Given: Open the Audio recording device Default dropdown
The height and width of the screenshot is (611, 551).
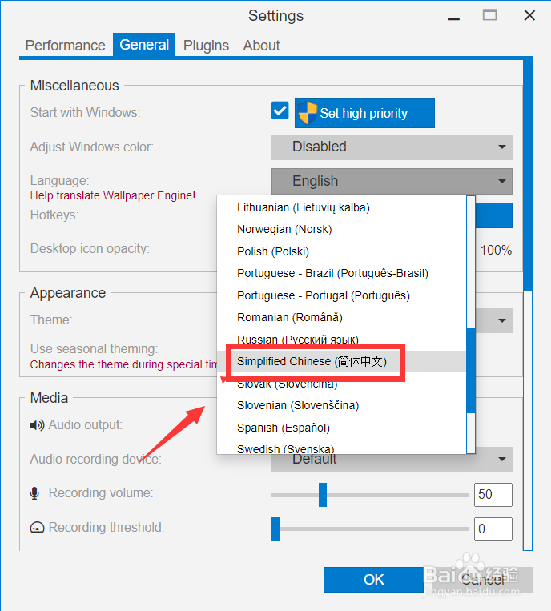Looking at the screenshot, I should (x=392, y=460).
